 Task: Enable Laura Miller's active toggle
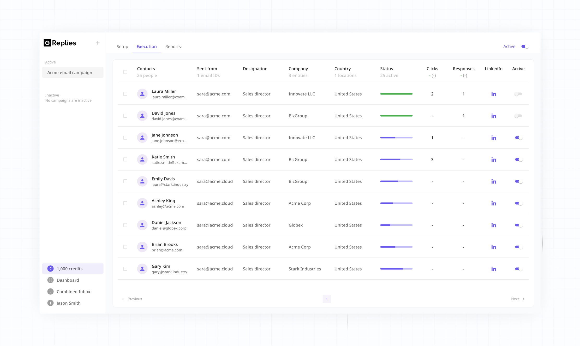point(518,94)
